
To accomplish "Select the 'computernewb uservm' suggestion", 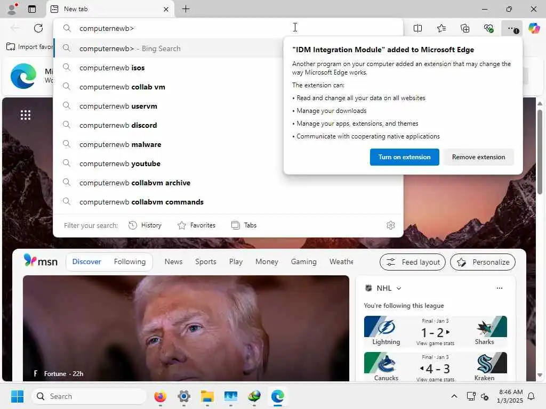I will point(168,106).
